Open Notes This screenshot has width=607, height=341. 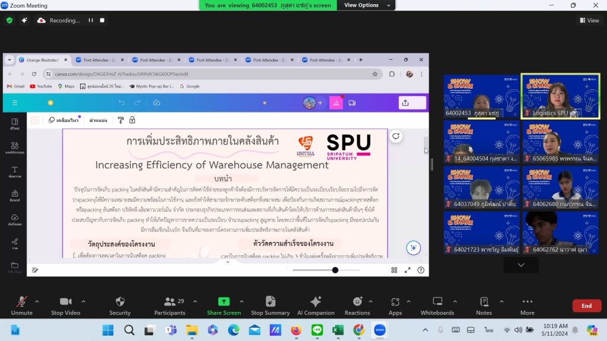(x=484, y=305)
